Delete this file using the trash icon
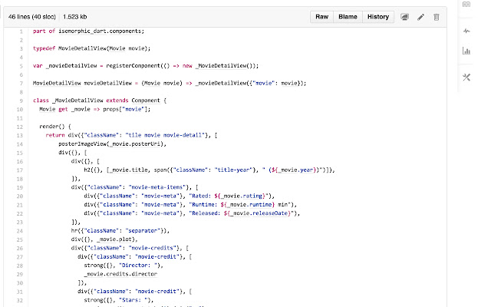The width and height of the screenshot is (491, 307). coord(437,17)
